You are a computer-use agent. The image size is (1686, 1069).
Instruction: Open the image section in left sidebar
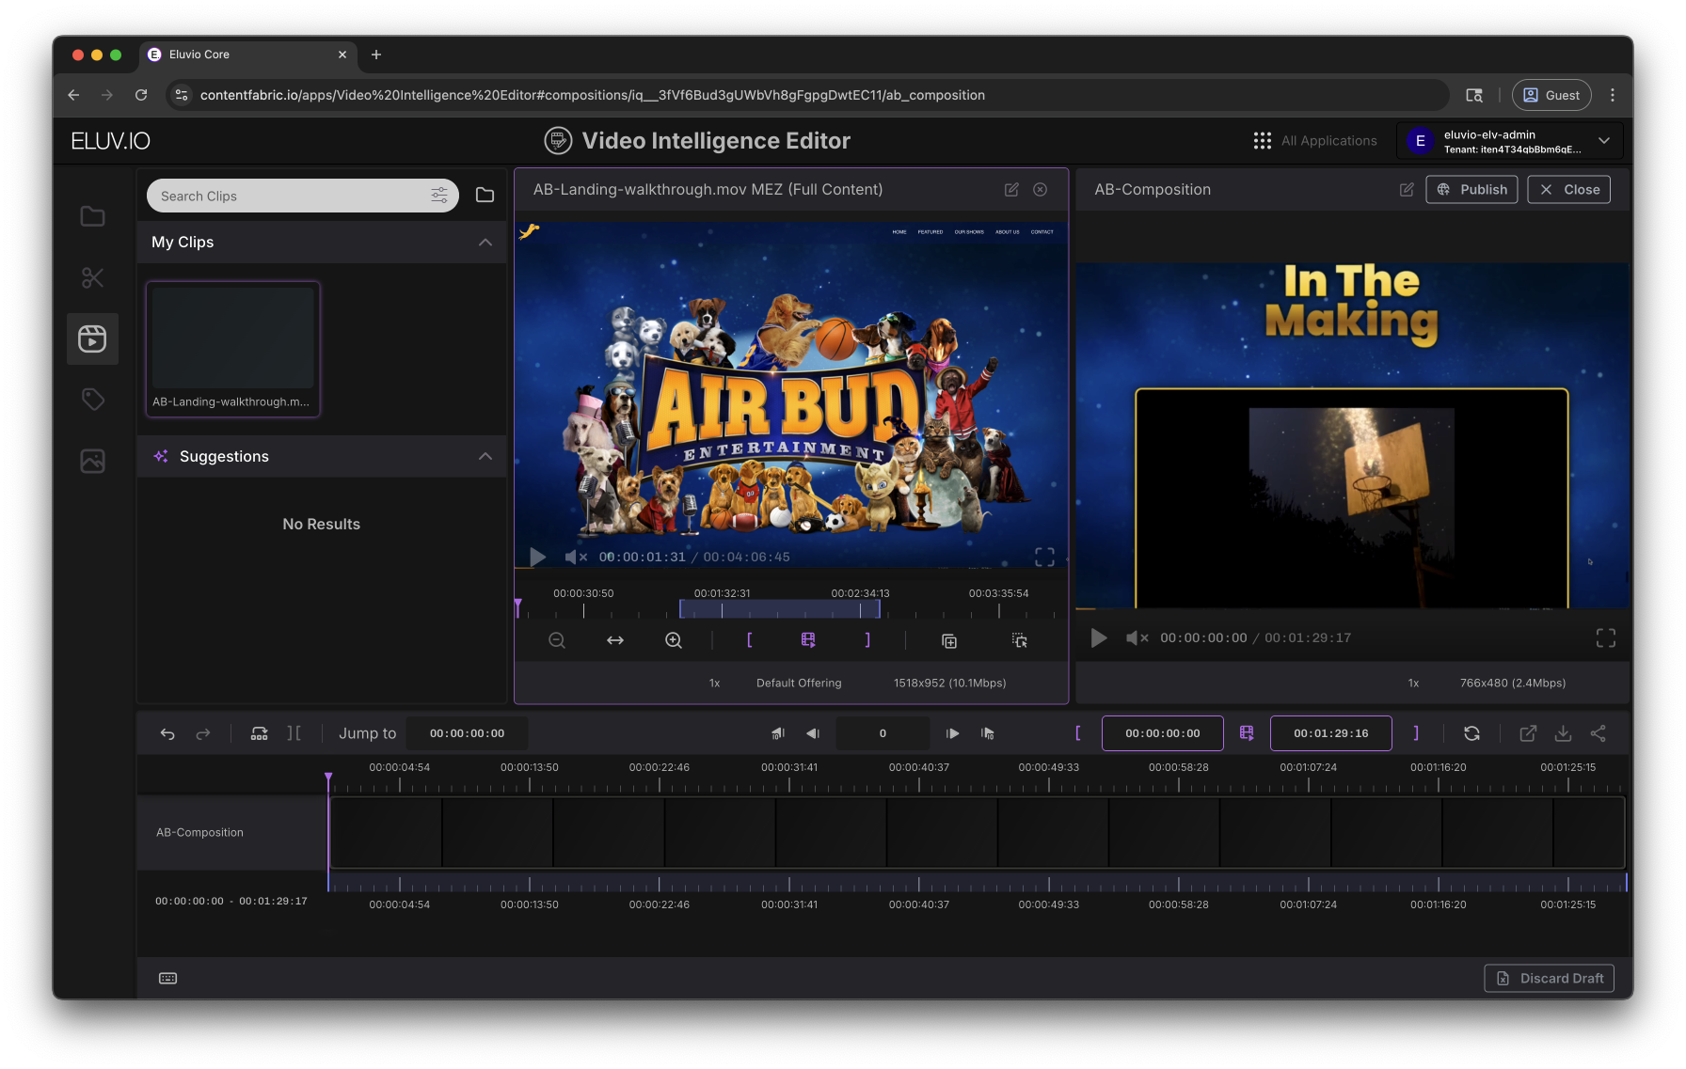(92, 461)
